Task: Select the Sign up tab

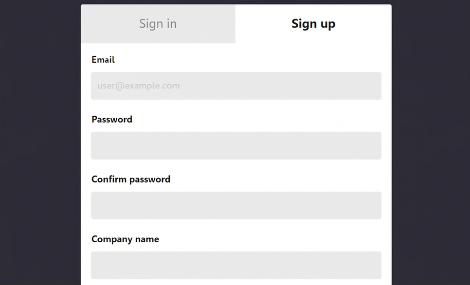Action: [x=313, y=24]
